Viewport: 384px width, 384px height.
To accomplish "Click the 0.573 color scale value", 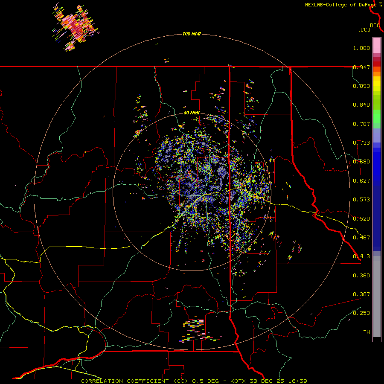I will point(361,200).
